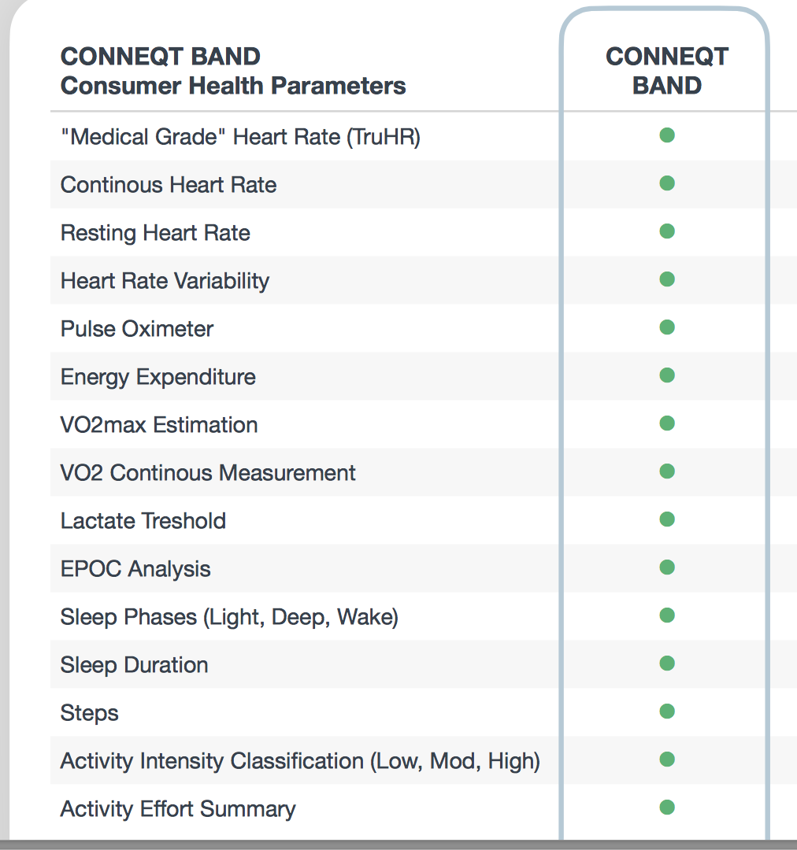The width and height of the screenshot is (797, 850).
Task: Click green dot for Heart Rate Variability
Action: tap(667, 279)
